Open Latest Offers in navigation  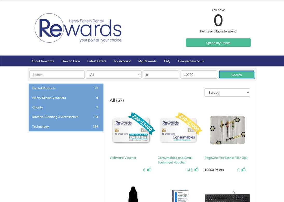96,61
